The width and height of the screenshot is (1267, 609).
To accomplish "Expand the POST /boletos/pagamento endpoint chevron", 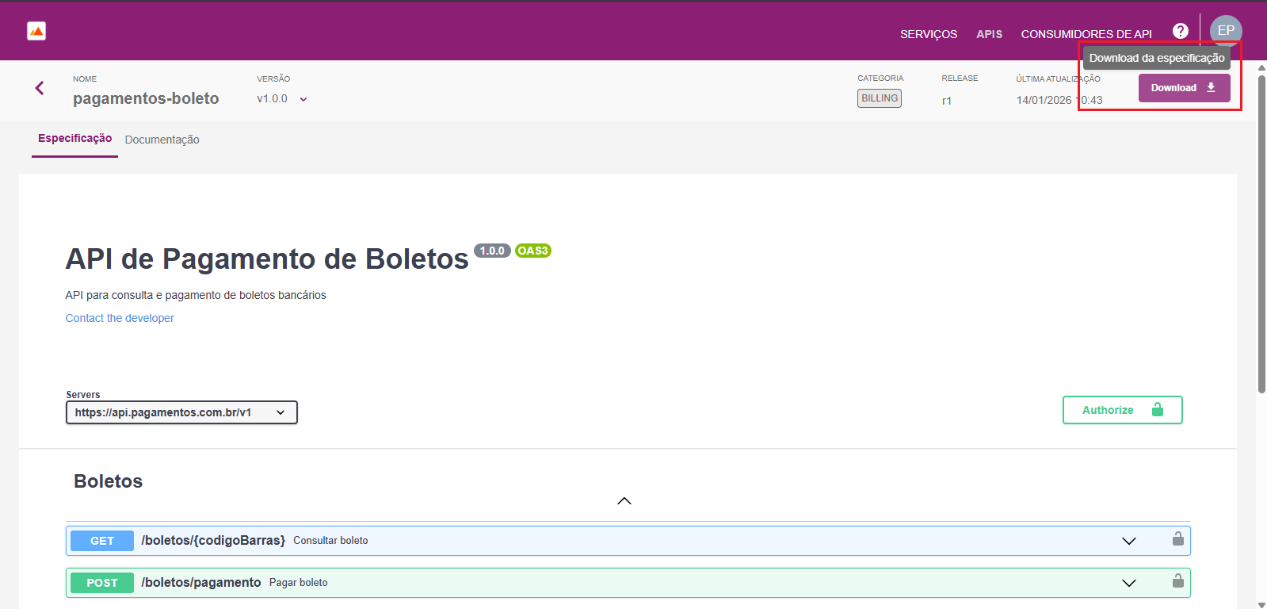I will [1128, 583].
